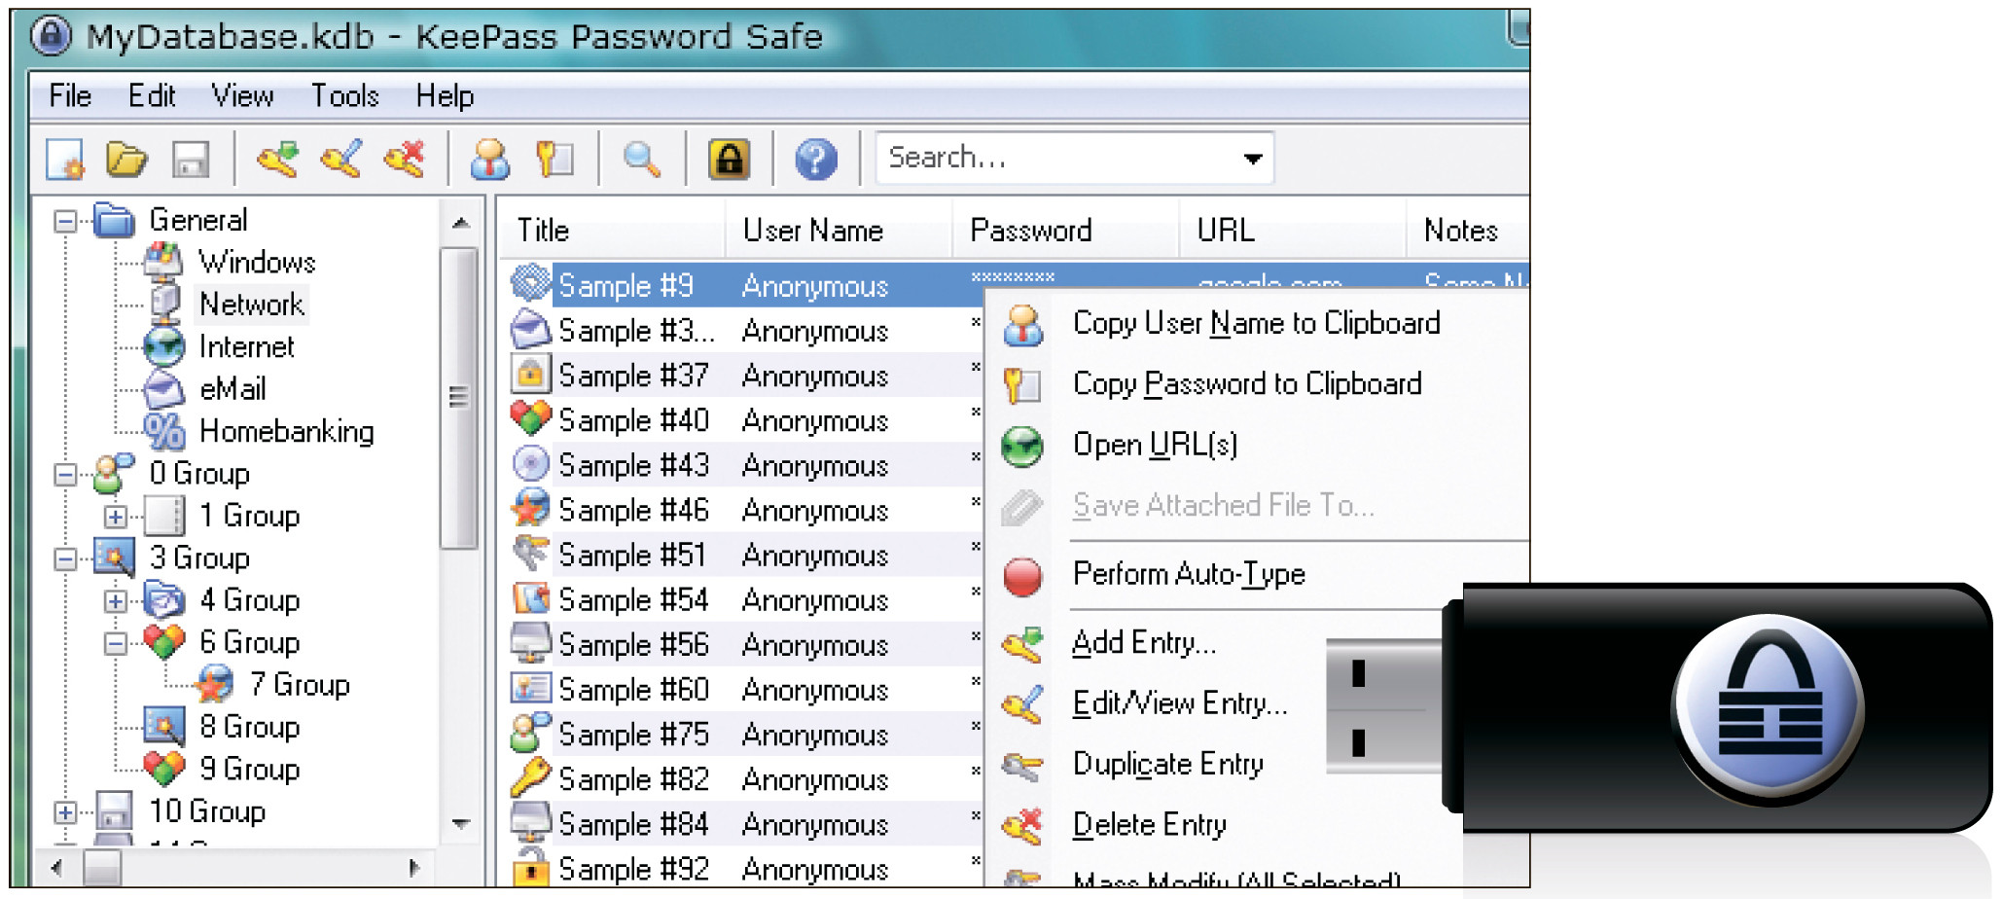Open the Tools menu
Viewport: 2002px width, 899px height.
coord(344,96)
